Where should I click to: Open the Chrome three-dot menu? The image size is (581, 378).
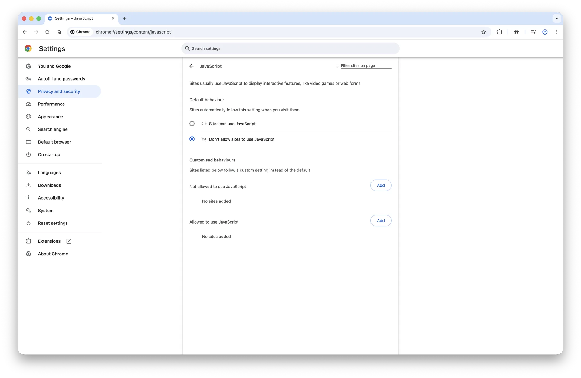coord(556,32)
